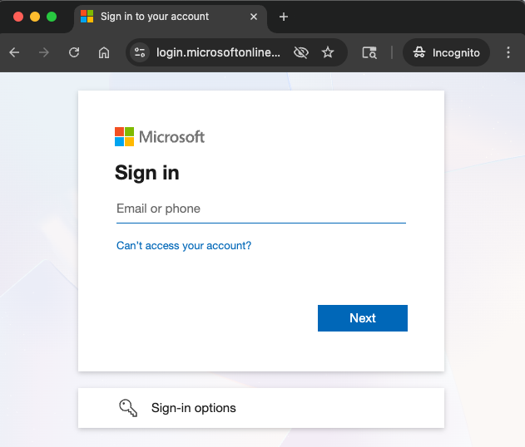Viewport: 525px width, 447px height.
Task: Click the login.microsoftonline address bar URL
Action: coord(218,52)
